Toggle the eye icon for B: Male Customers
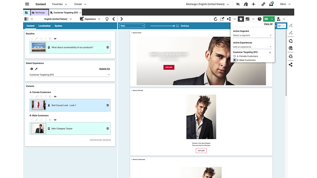This screenshot has height=178, width=317. 55,120
